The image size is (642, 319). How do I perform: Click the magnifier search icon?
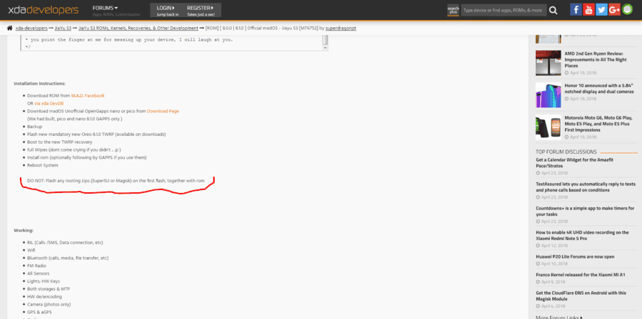click(553, 10)
